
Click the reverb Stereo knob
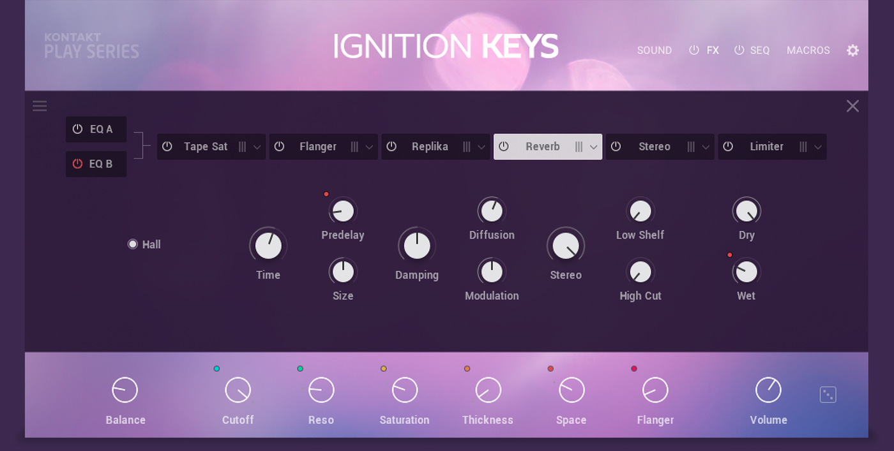(x=566, y=246)
